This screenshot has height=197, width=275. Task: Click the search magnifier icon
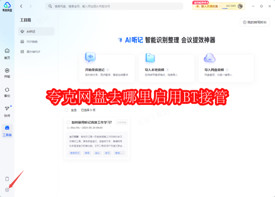tap(50, 6)
